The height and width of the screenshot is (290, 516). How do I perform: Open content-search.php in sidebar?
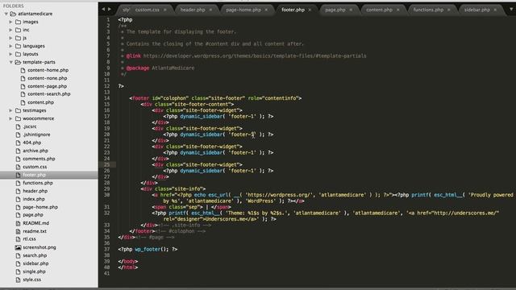click(49, 94)
